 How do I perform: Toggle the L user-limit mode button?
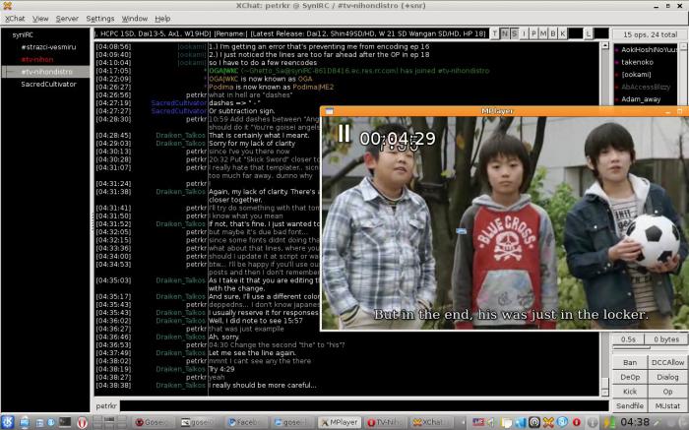click(x=589, y=33)
